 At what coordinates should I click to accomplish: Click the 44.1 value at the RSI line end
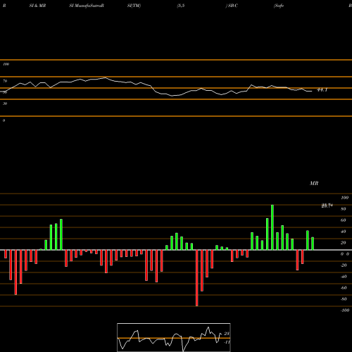tap(322, 90)
